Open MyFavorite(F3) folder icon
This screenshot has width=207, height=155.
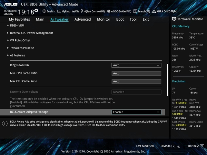click(x=59, y=11)
